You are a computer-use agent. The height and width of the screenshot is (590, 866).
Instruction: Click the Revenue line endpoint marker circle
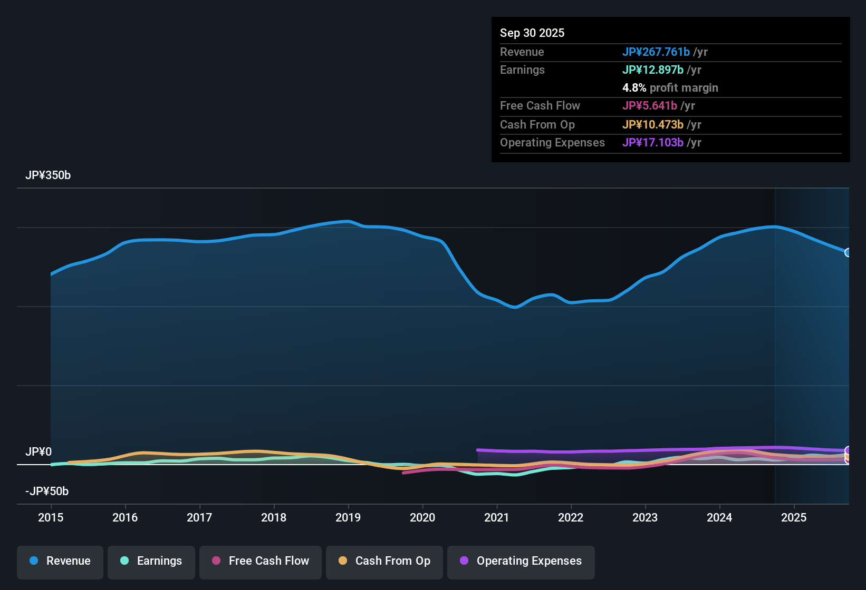click(x=848, y=253)
